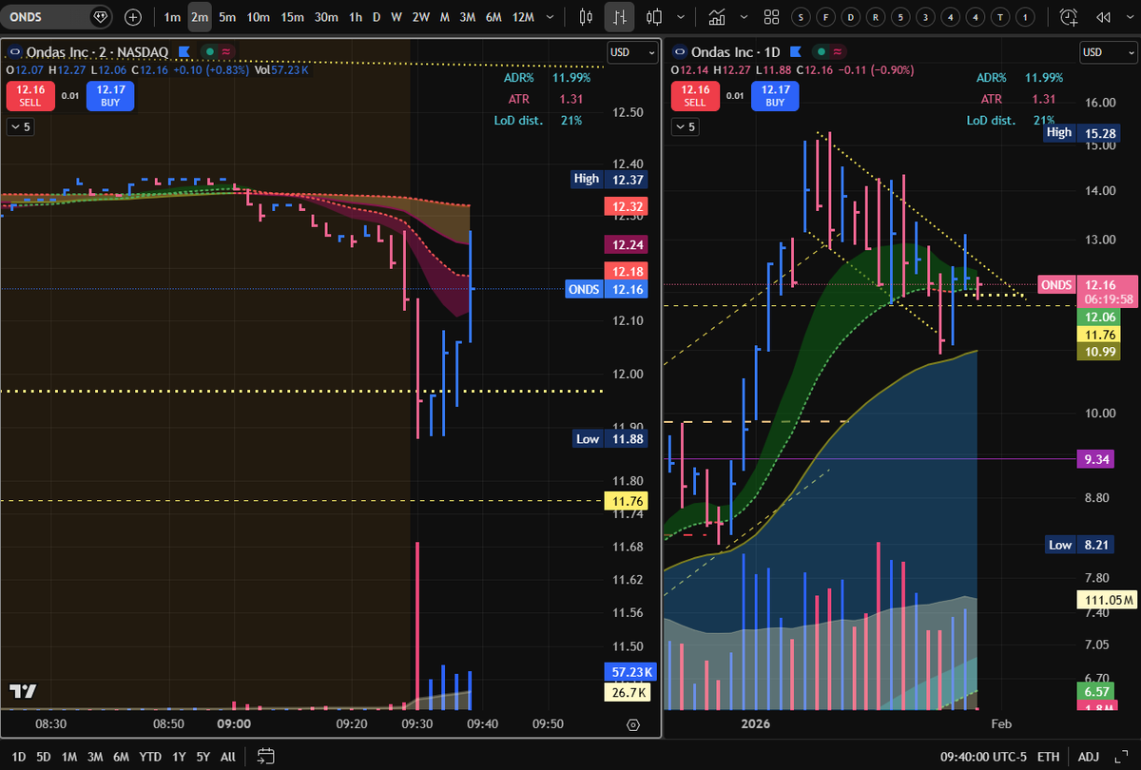Click the diamond icon inside symbol search
The image size is (1141, 770).
pyautogui.click(x=100, y=17)
